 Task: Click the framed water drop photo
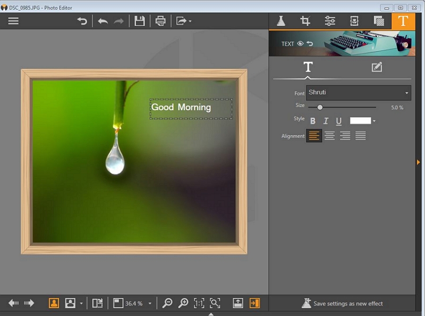coord(134,162)
